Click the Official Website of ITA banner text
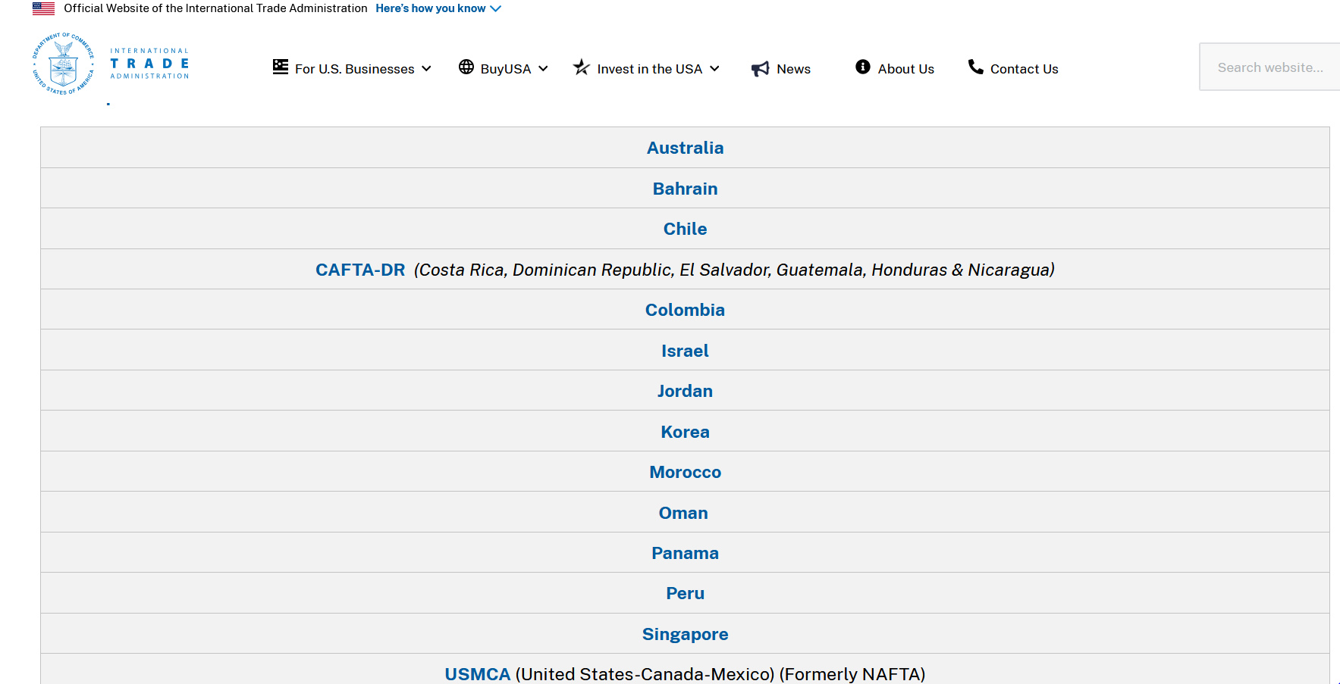This screenshot has height=684, width=1340. click(x=215, y=8)
